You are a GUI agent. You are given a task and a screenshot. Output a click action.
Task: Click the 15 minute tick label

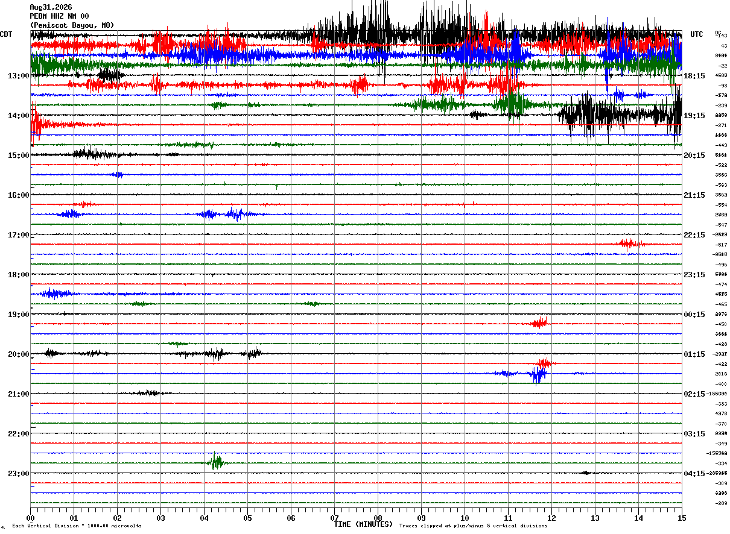(682, 518)
